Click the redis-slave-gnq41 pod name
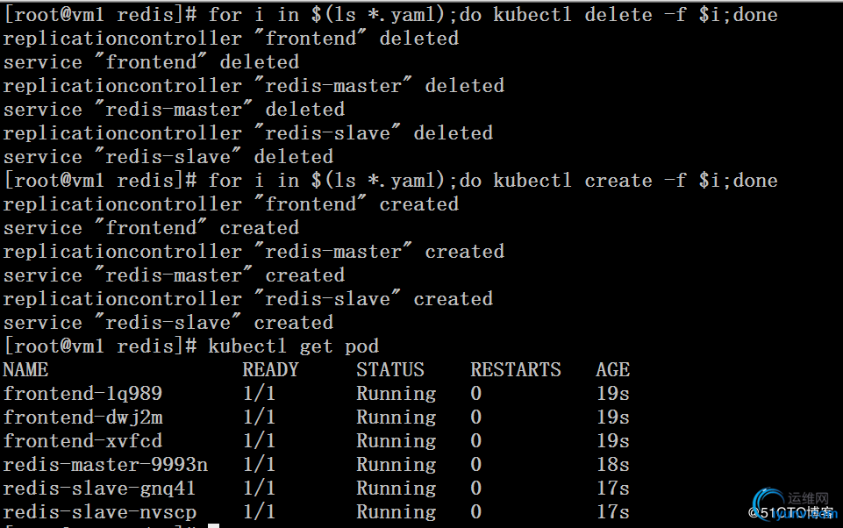 (99, 489)
